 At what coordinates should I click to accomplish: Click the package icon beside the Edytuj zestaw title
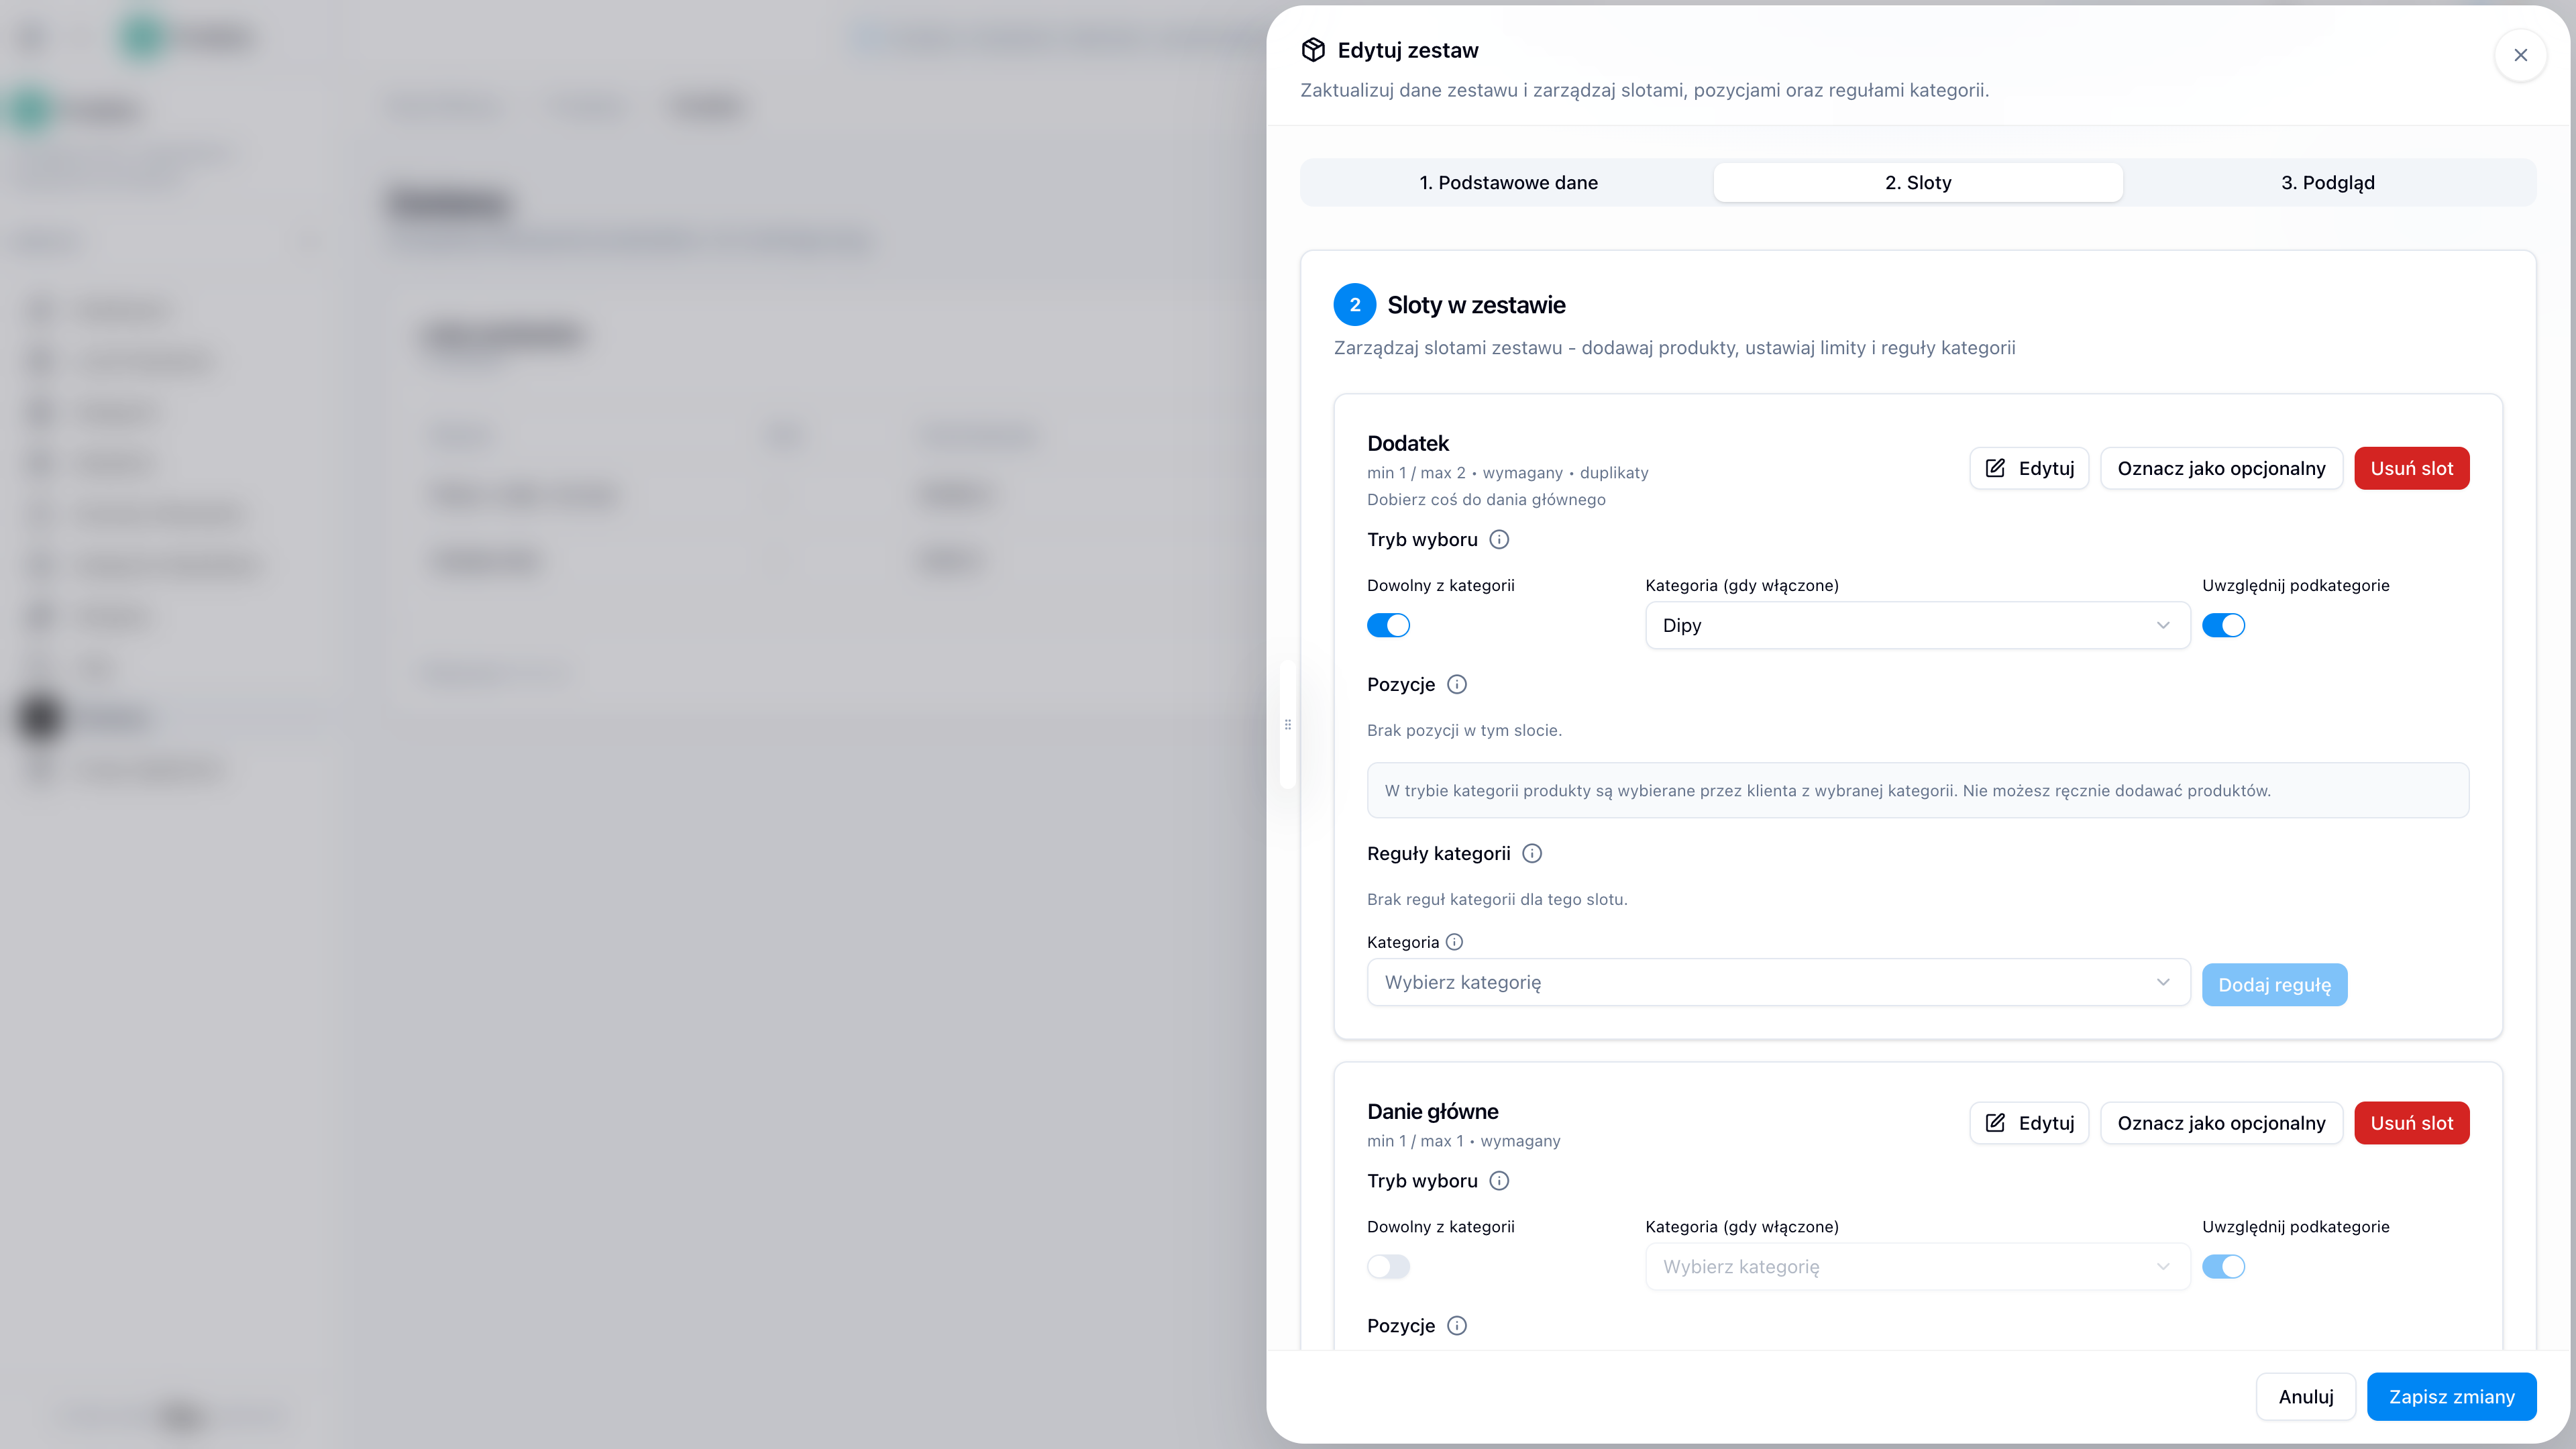pyautogui.click(x=1313, y=50)
